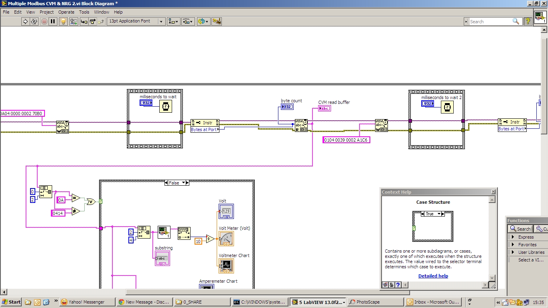The width and height of the screenshot is (548, 308).
Task: Click Run Continuously button
Action: pos(35,21)
